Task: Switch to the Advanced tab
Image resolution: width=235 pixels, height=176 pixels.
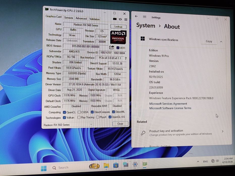Action: point(81,18)
